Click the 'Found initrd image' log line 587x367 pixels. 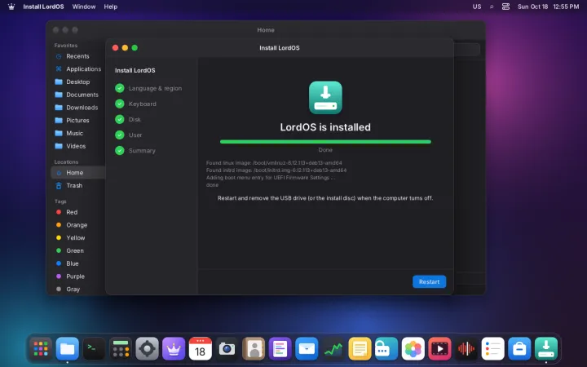point(276,170)
